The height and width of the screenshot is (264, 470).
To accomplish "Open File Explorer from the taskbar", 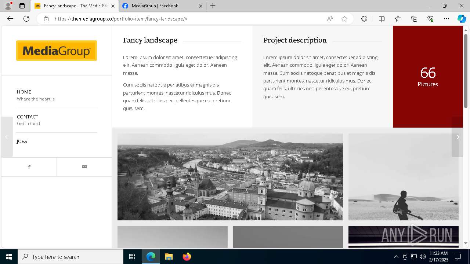I will 169,257.
